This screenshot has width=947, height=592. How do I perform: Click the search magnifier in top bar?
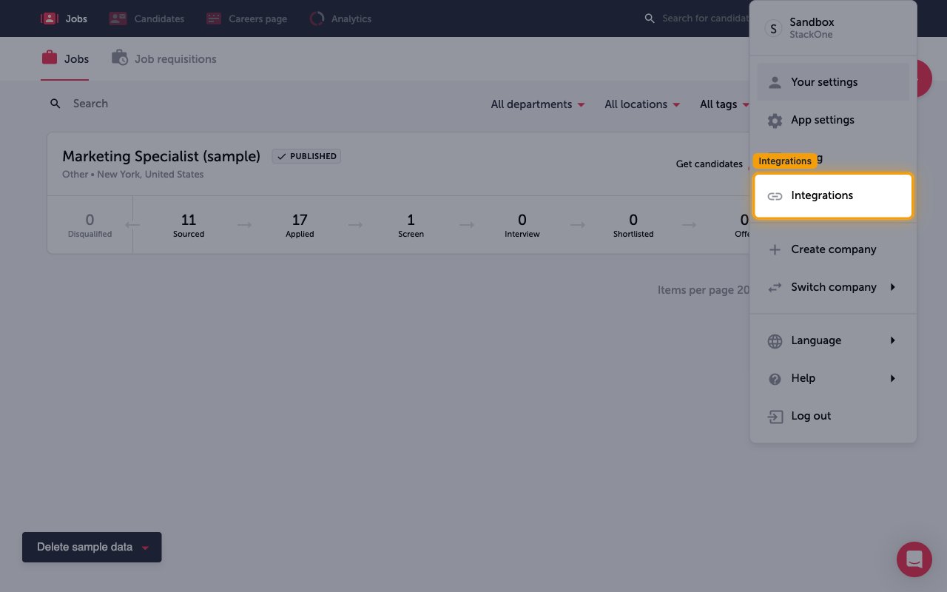[650, 18]
